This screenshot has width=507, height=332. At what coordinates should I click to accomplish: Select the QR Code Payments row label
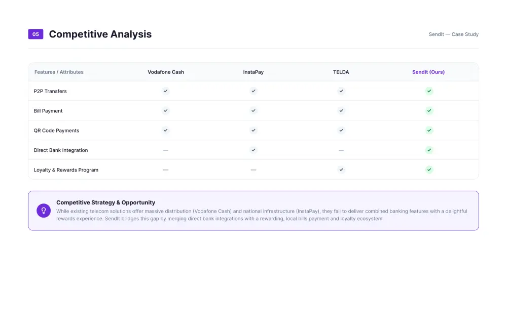click(56, 131)
